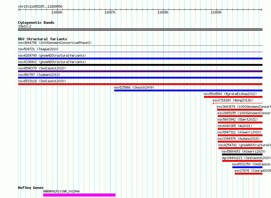This screenshot has height=198, width=271.
Task: Click the 11666k ruler label
Action: pos(57,12)
